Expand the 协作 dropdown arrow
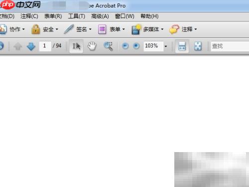Image resolution: width=249 pixels, height=187 pixels. coord(23,29)
